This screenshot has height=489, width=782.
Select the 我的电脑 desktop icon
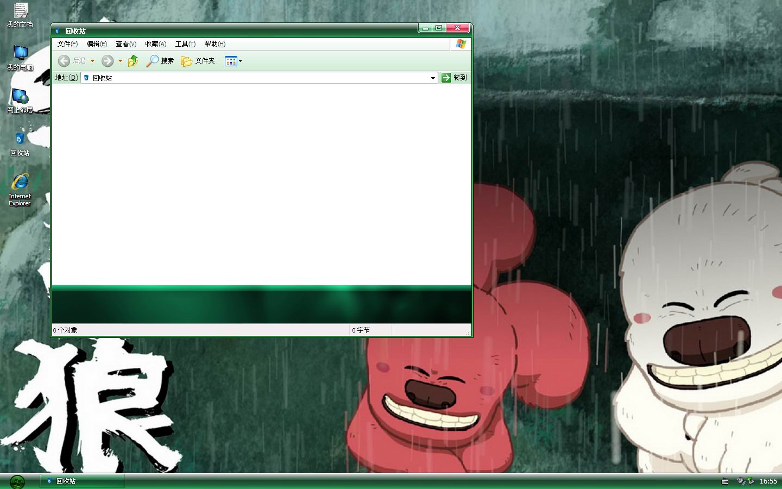click(x=20, y=58)
